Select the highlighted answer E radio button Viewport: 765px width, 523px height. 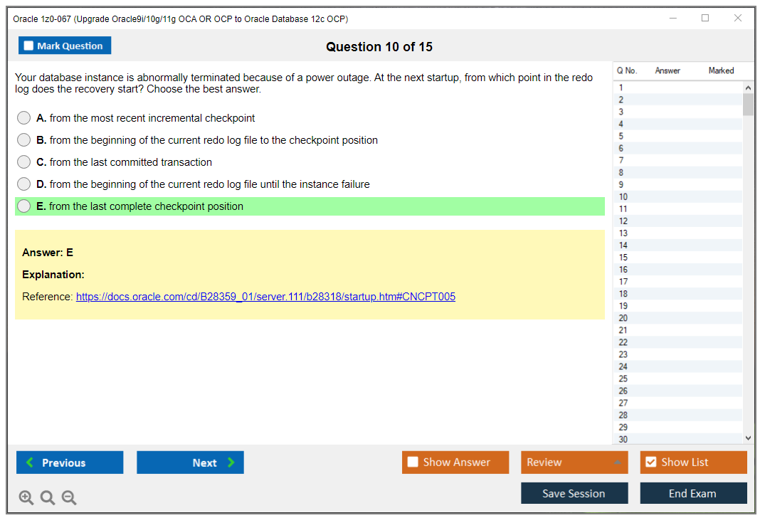[22, 206]
